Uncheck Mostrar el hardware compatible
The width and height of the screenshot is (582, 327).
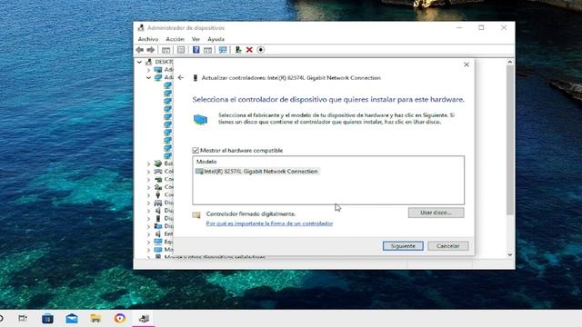[x=196, y=150]
